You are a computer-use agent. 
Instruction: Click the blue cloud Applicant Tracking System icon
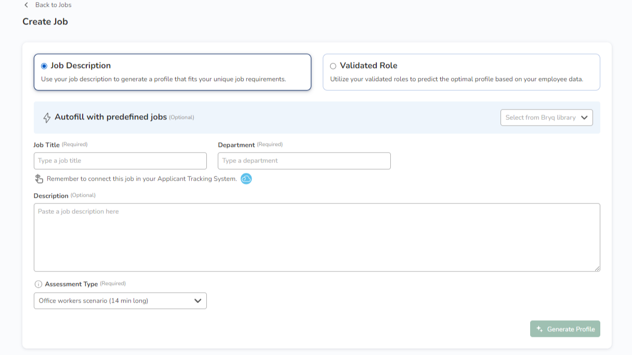(246, 179)
